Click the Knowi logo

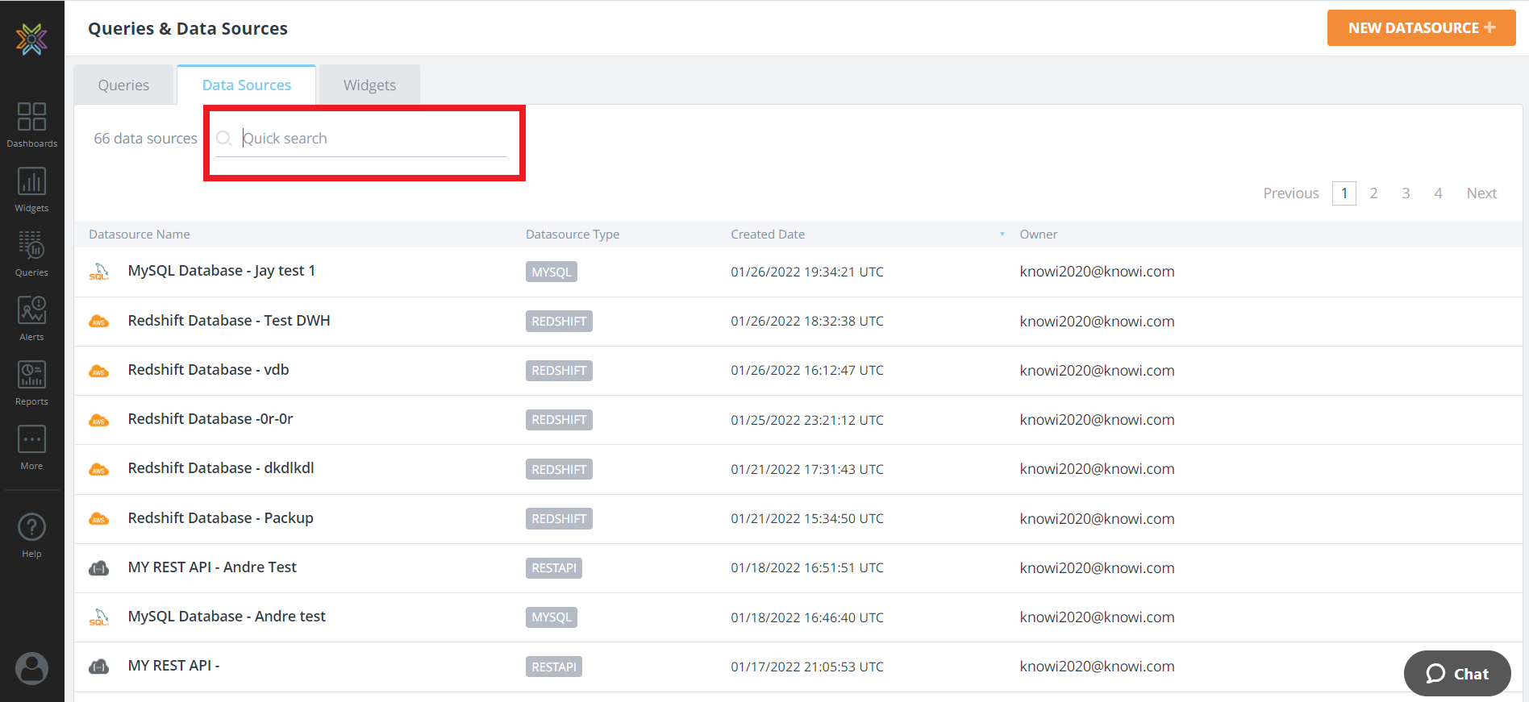click(x=31, y=38)
